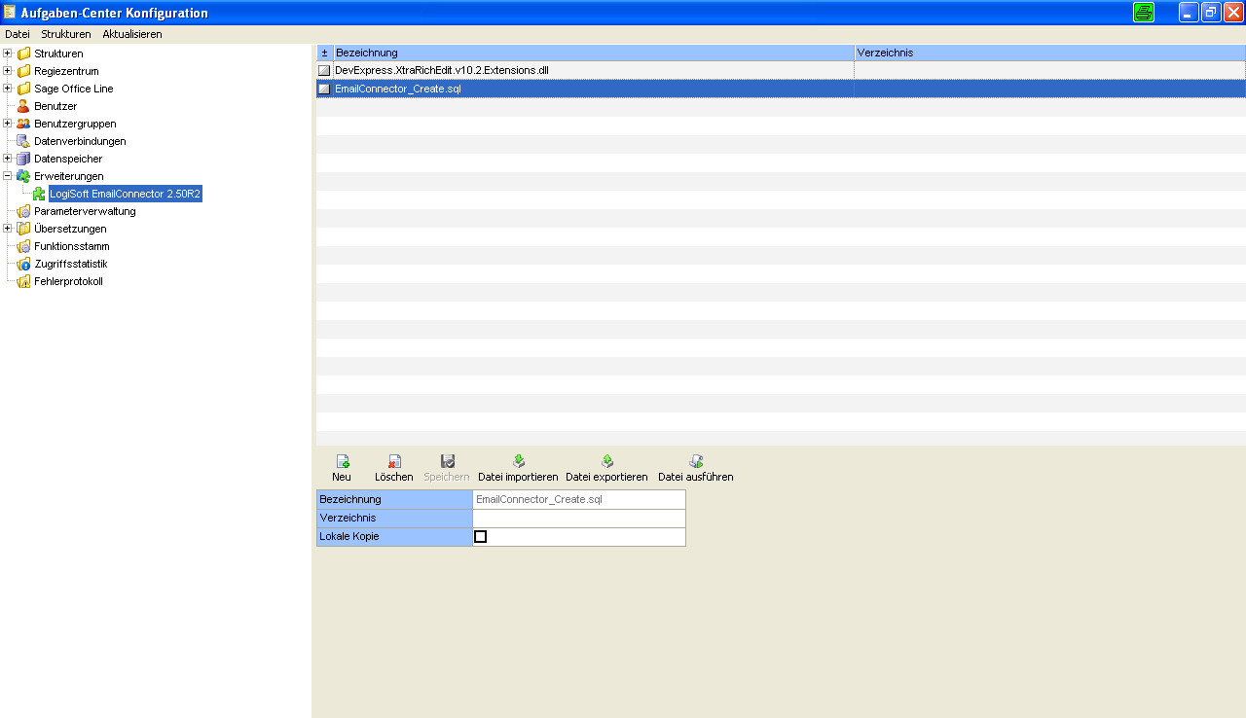1246x718 pixels.
Task: Select the Übersetzungen folder label
Action: coord(70,229)
